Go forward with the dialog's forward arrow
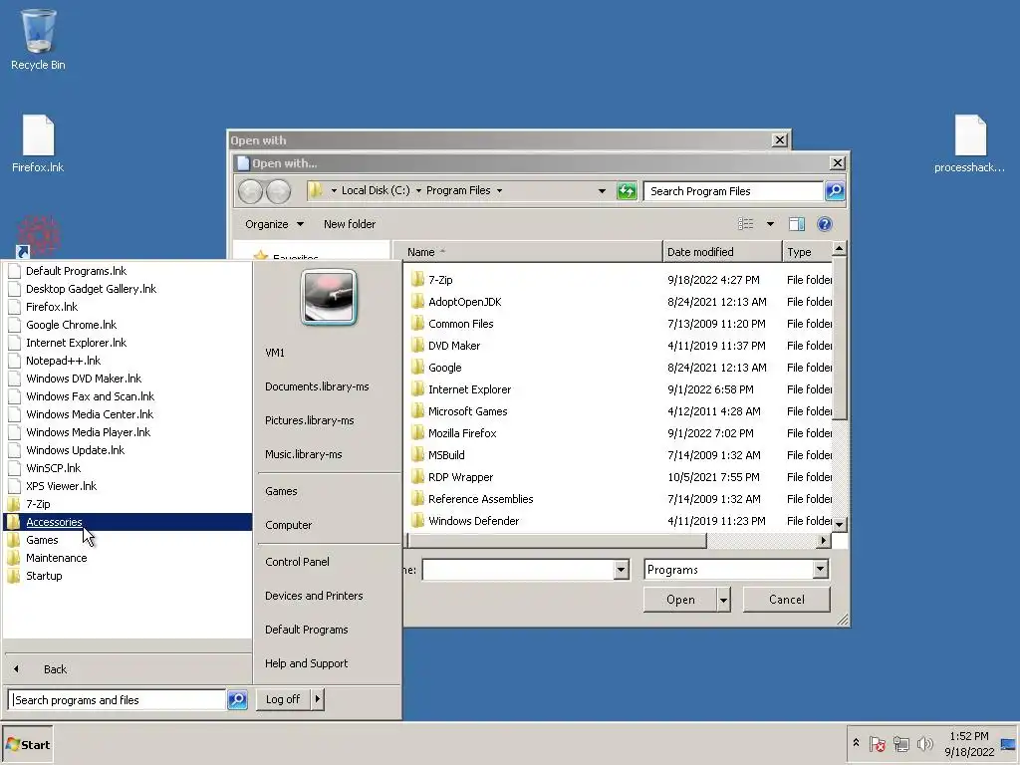Screen dimensions: 1020x765 (x=279, y=191)
